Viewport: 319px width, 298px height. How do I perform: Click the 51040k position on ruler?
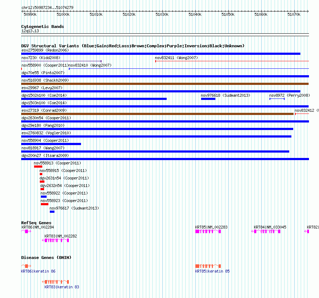click(195, 14)
